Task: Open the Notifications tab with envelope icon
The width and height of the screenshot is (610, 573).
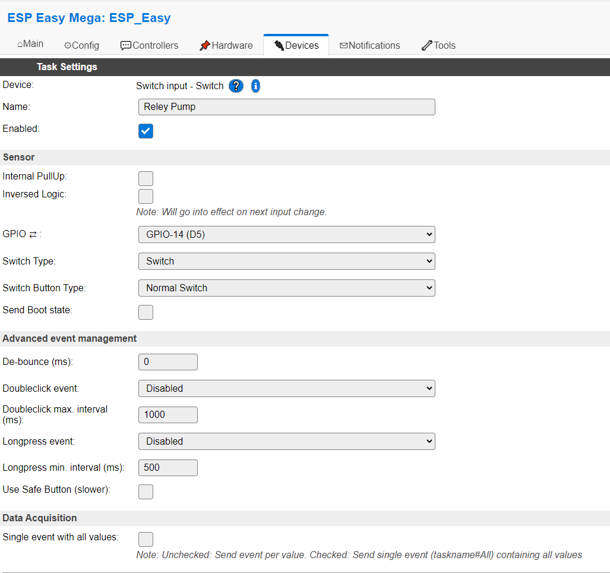Action: coord(369,46)
